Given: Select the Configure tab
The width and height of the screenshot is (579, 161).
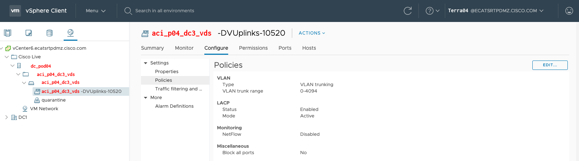Looking at the screenshot, I should click(216, 48).
